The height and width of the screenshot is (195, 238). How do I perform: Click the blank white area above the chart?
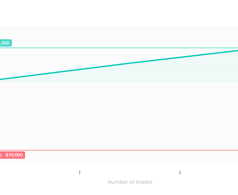pos(119,14)
